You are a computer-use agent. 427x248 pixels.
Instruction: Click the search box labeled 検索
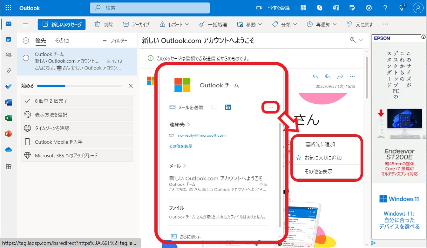(x=150, y=8)
